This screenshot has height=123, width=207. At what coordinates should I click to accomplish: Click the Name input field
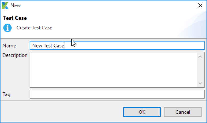(x=133, y=46)
